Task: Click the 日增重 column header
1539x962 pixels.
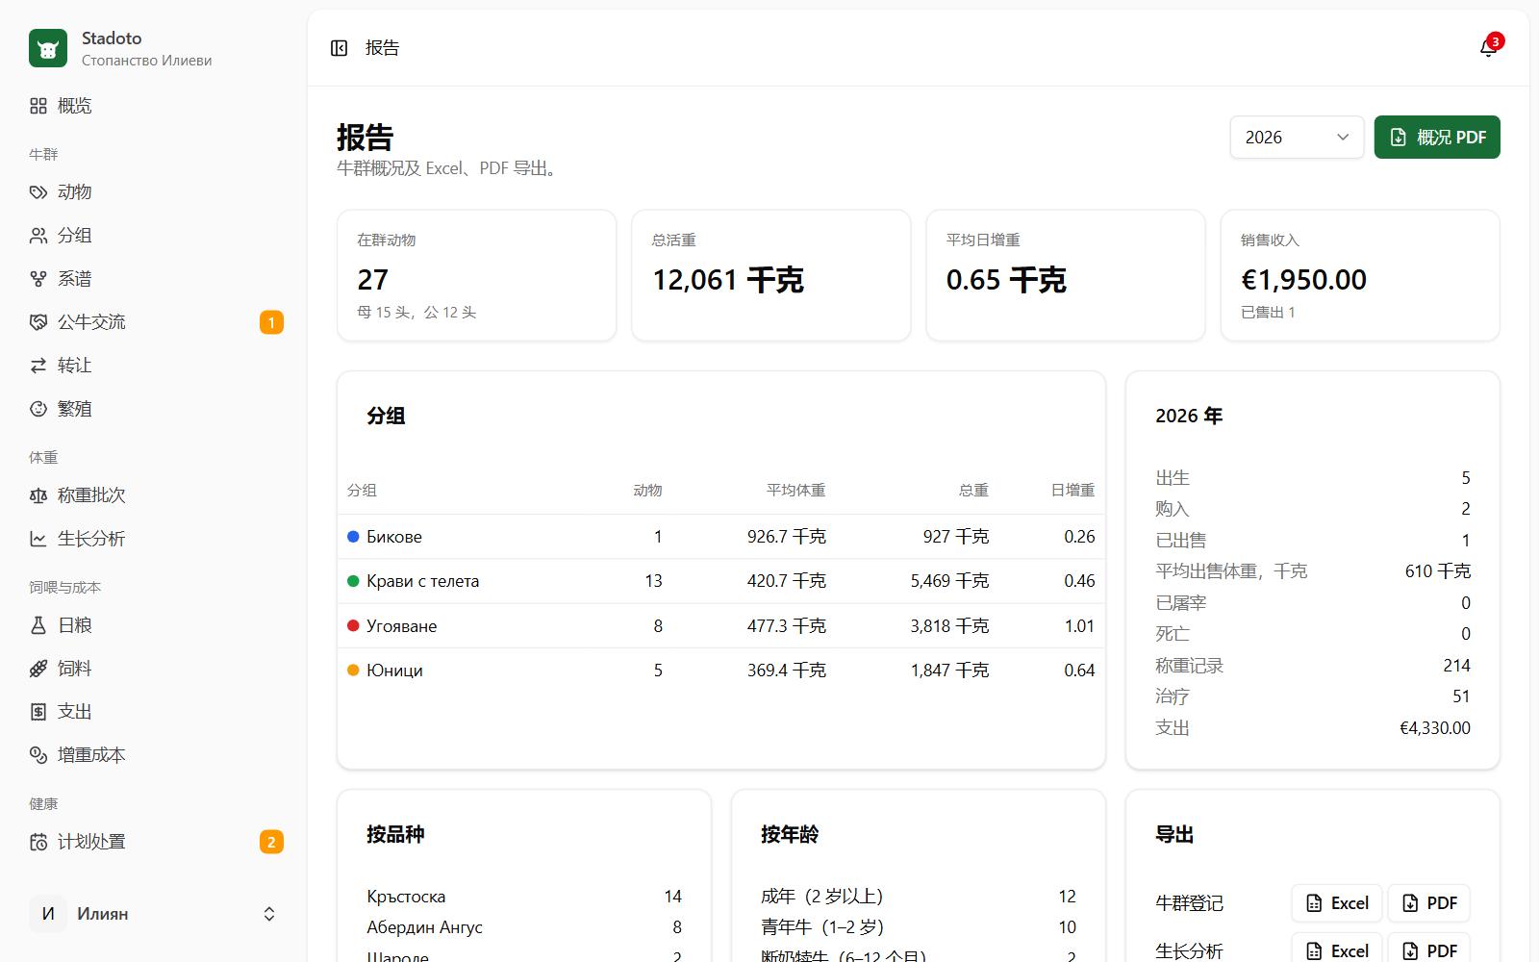Action: 1072,491
